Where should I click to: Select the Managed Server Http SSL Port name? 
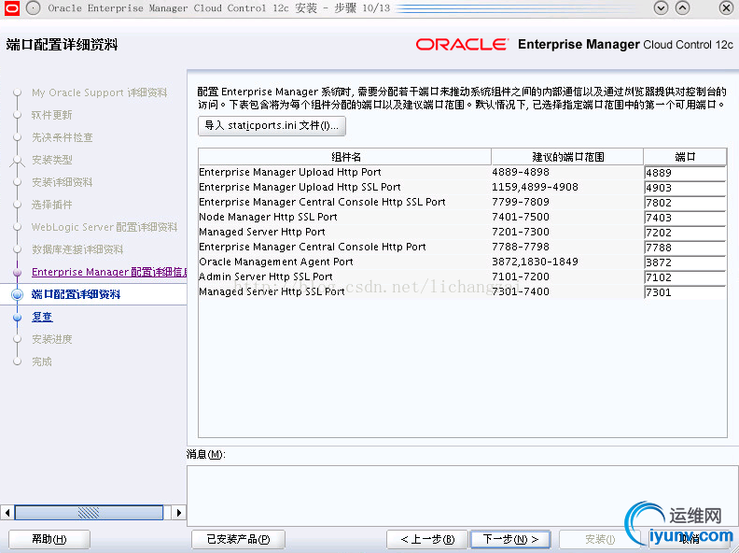272,291
